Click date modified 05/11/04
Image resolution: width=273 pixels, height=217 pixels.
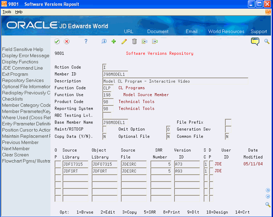(x=253, y=164)
